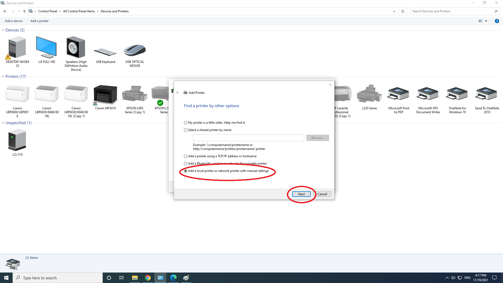Click 'Add a printer' in the command bar

click(39, 21)
